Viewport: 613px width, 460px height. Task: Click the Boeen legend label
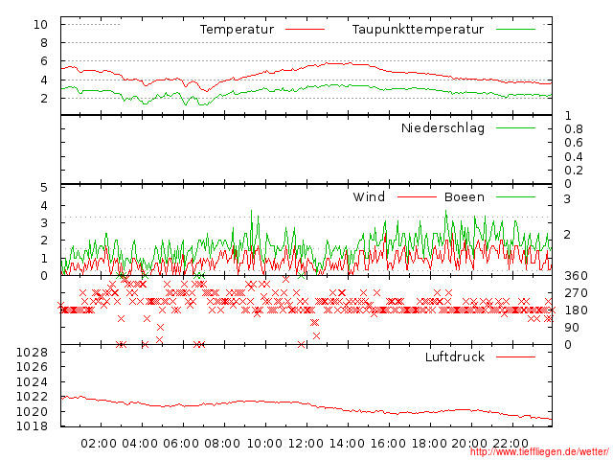pyautogui.click(x=465, y=196)
